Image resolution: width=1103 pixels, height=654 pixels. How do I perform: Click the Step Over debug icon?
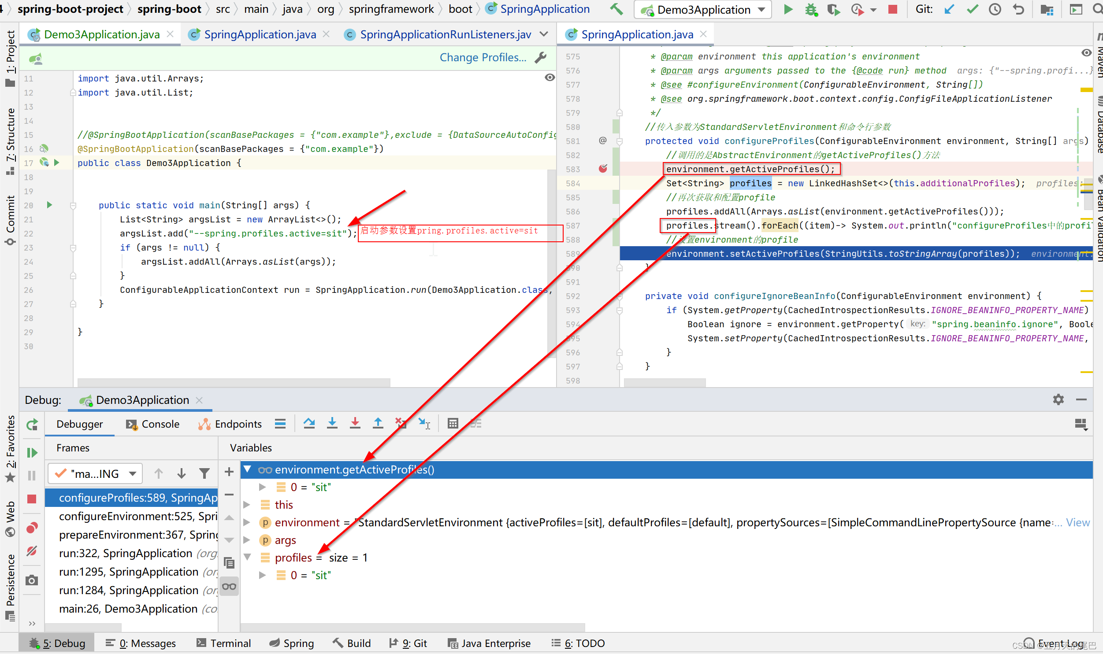pyautogui.click(x=309, y=424)
